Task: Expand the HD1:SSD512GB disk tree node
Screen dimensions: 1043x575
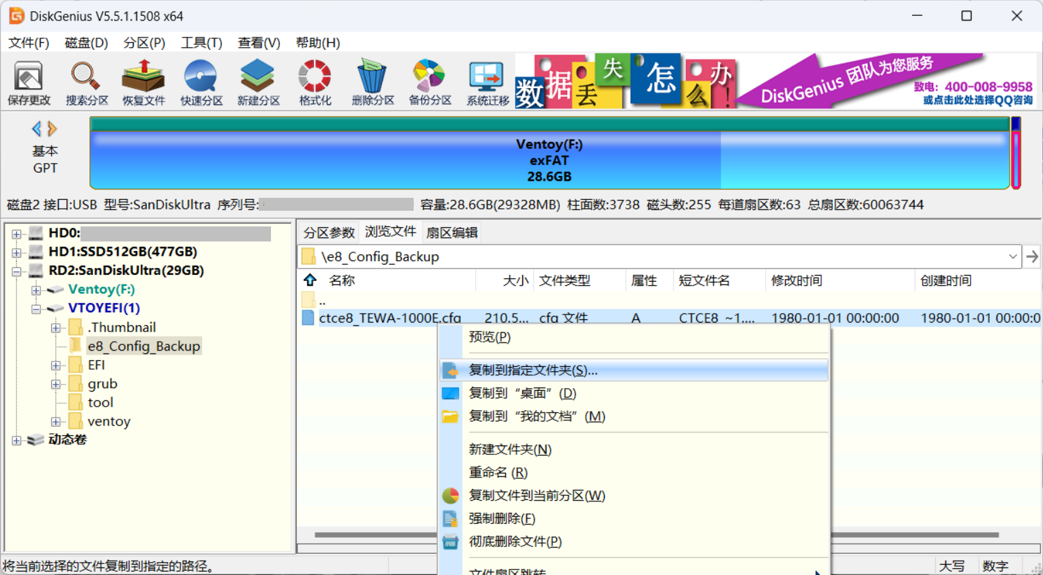Action: (16, 252)
